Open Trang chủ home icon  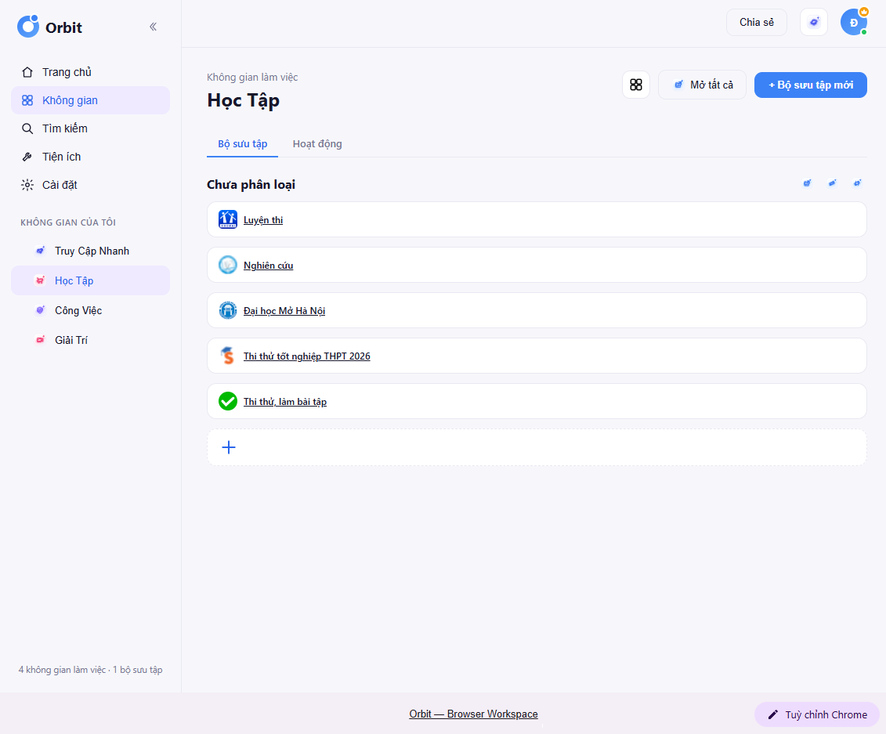27,72
